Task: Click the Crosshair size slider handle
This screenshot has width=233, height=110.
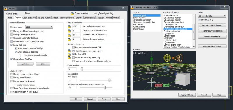Action: pyautogui.click(x=82, y=69)
